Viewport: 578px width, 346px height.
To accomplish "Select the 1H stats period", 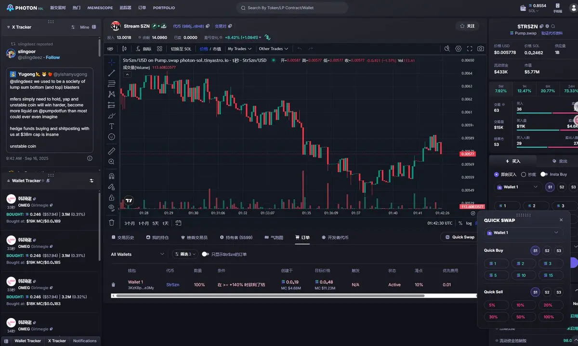I will point(524,89).
